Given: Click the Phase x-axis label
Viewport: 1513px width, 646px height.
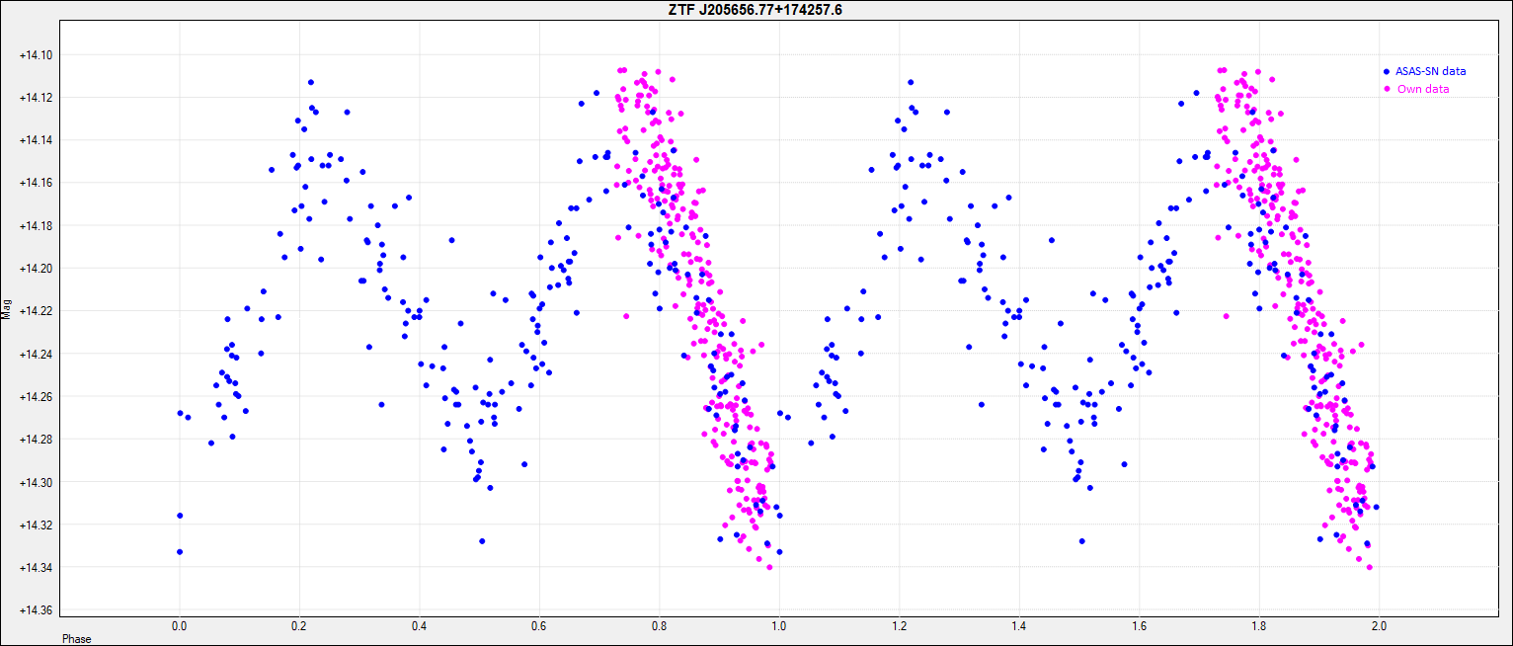Looking at the screenshot, I should [x=76, y=639].
